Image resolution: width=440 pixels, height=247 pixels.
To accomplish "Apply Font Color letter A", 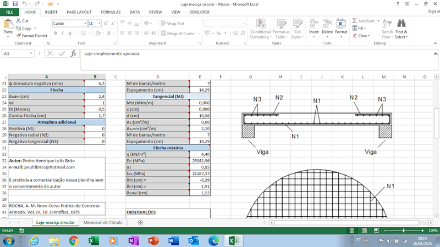I will pyautogui.click(x=108, y=33).
